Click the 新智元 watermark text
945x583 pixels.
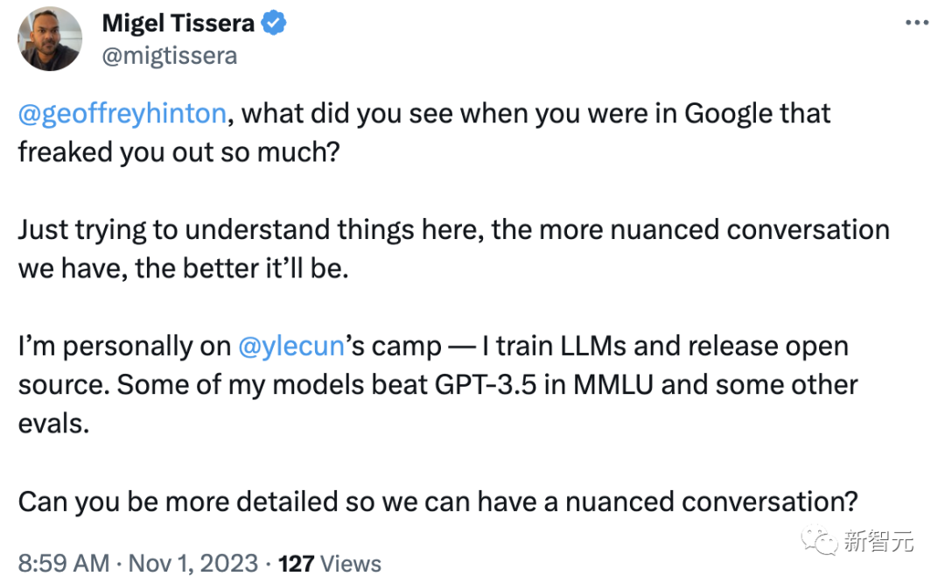click(x=878, y=541)
